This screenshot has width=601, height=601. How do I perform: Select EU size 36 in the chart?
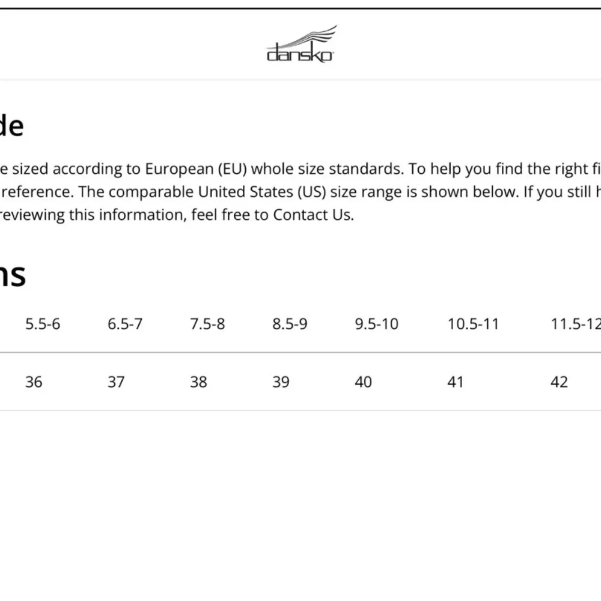[34, 382]
